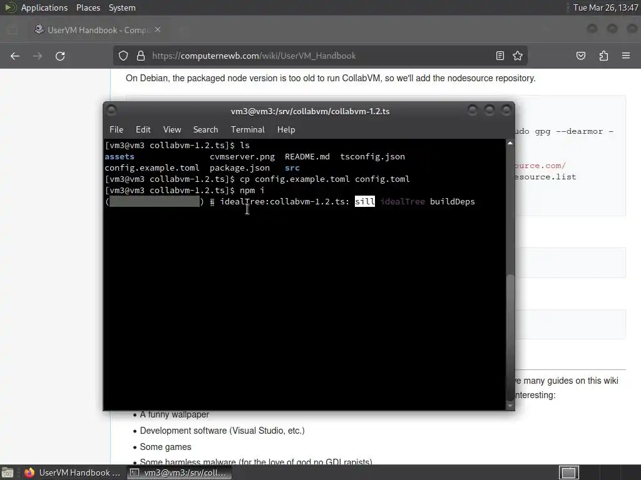Open the Firefox hamburger application menu
The image size is (641, 480).
click(x=626, y=56)
